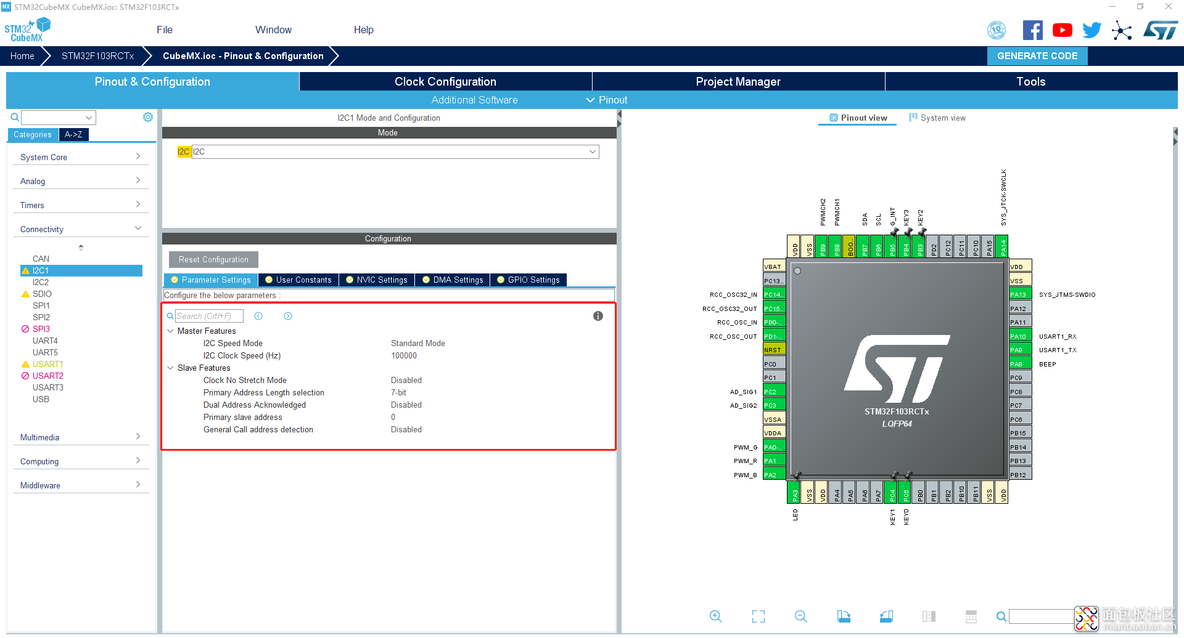
Task: Click the PC2 AD_SIG1 pin
Action: (774, 392)
